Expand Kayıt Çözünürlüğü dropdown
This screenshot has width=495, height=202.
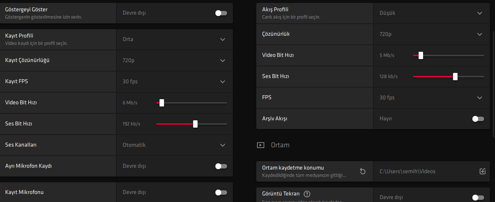click(x=174, y=61)
